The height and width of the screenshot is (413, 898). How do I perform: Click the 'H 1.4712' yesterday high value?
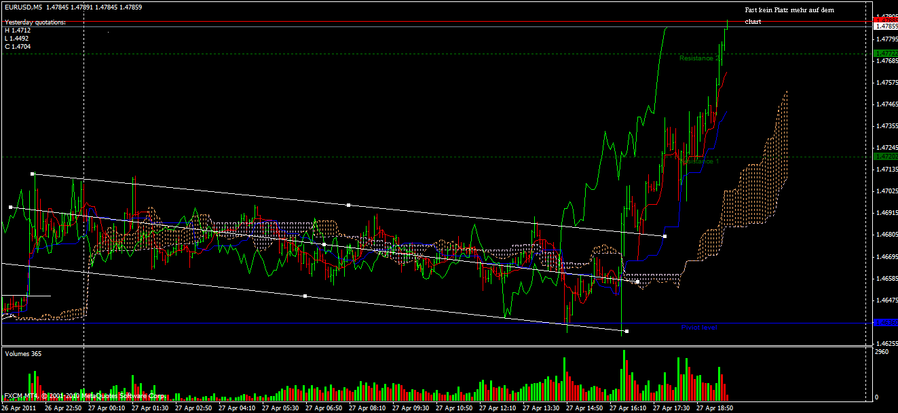click(18, 31)
